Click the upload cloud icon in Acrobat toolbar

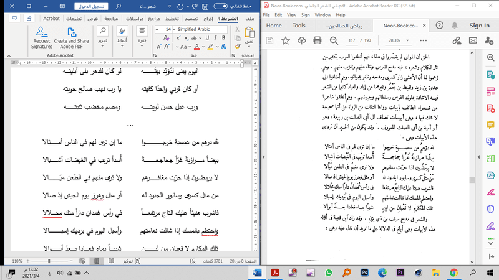(x=301, y=40)
